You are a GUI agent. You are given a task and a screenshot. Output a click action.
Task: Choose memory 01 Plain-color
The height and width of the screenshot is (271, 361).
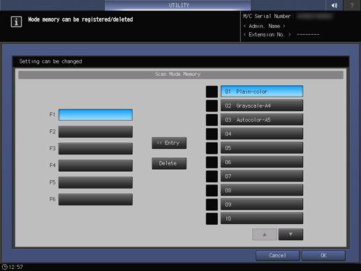262,91
